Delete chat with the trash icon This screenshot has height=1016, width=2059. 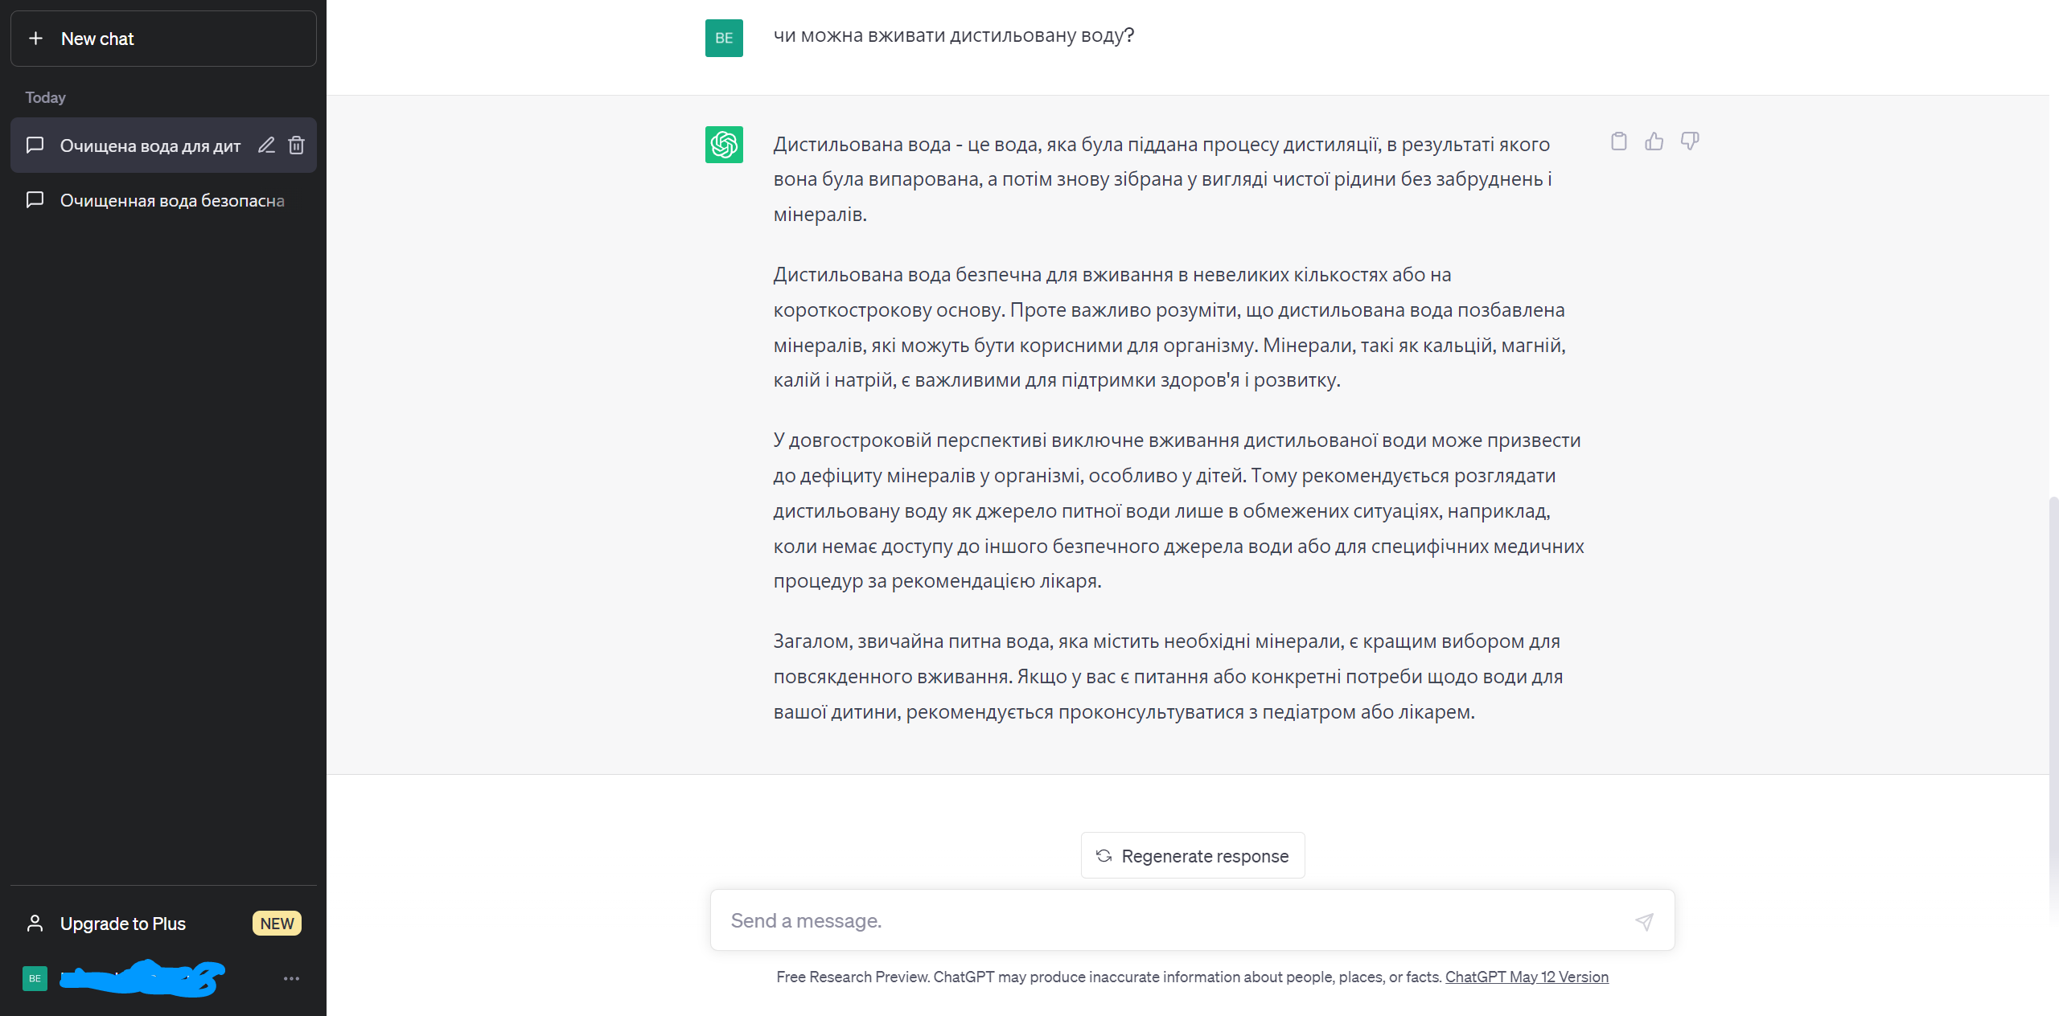(296, 145)
